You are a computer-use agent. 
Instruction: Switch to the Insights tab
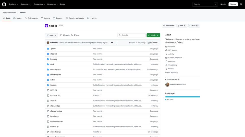coord(92,18)
